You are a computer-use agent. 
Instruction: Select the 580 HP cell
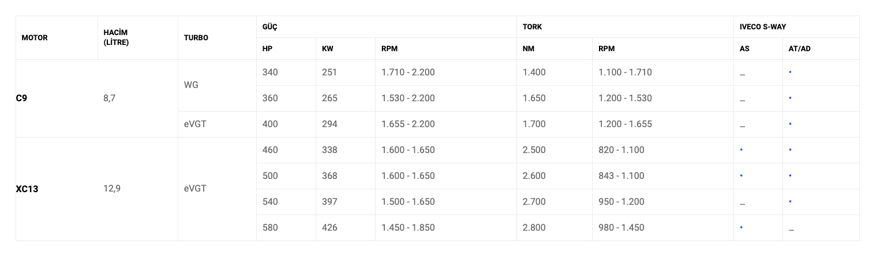270,228
